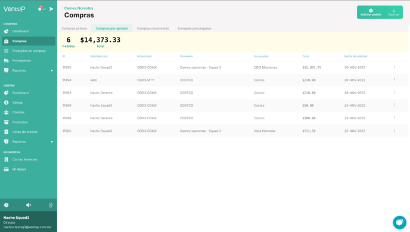Open the Mi Wallet card icon

pos(7,169)
